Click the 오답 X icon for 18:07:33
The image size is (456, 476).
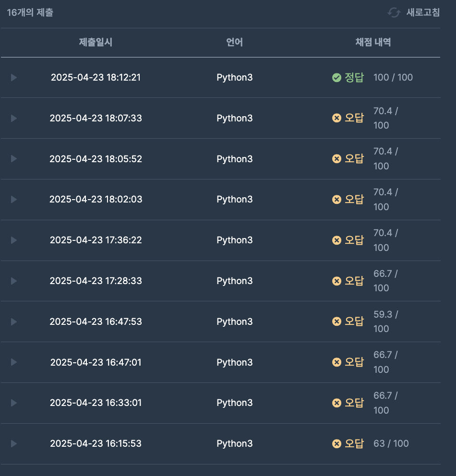[x=336, y=118]
